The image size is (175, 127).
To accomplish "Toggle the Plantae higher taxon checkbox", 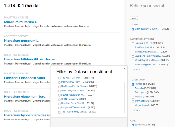I will coord(133,84).
